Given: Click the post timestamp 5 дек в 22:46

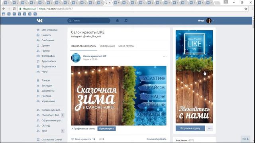Looking at the screenshot, I should (90, 59).
